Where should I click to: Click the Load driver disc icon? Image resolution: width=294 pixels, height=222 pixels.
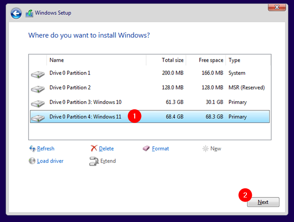coord(32,161)
